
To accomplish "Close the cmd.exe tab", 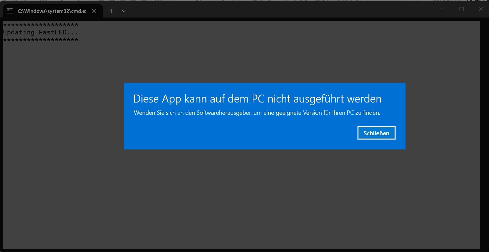I will click(94, 11).
